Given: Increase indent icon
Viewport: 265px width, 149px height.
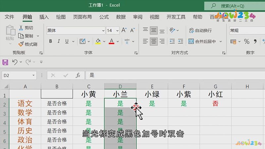Looking at the screenshot, I should [181, 41].
